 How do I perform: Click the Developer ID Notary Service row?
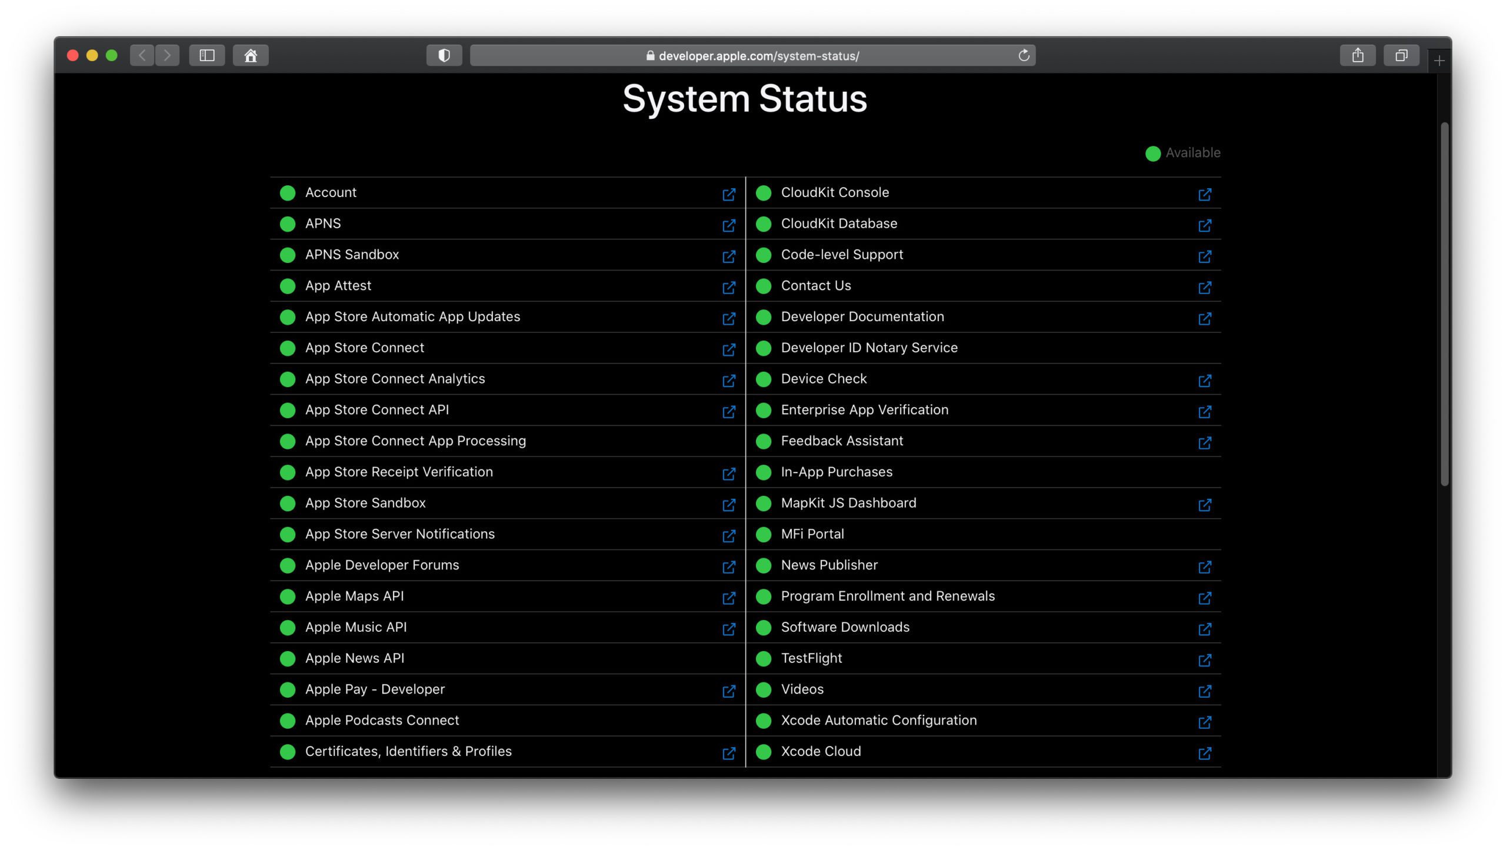pyautogui.click(x=984, y=348)
